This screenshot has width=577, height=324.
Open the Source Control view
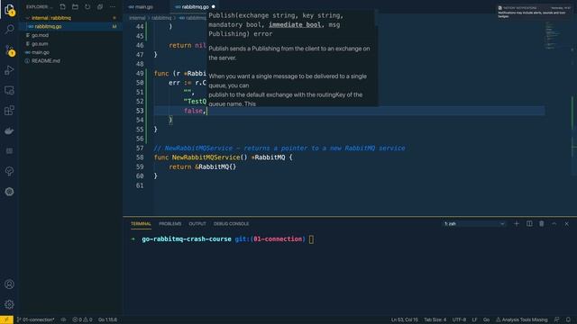tap(9, 49)
